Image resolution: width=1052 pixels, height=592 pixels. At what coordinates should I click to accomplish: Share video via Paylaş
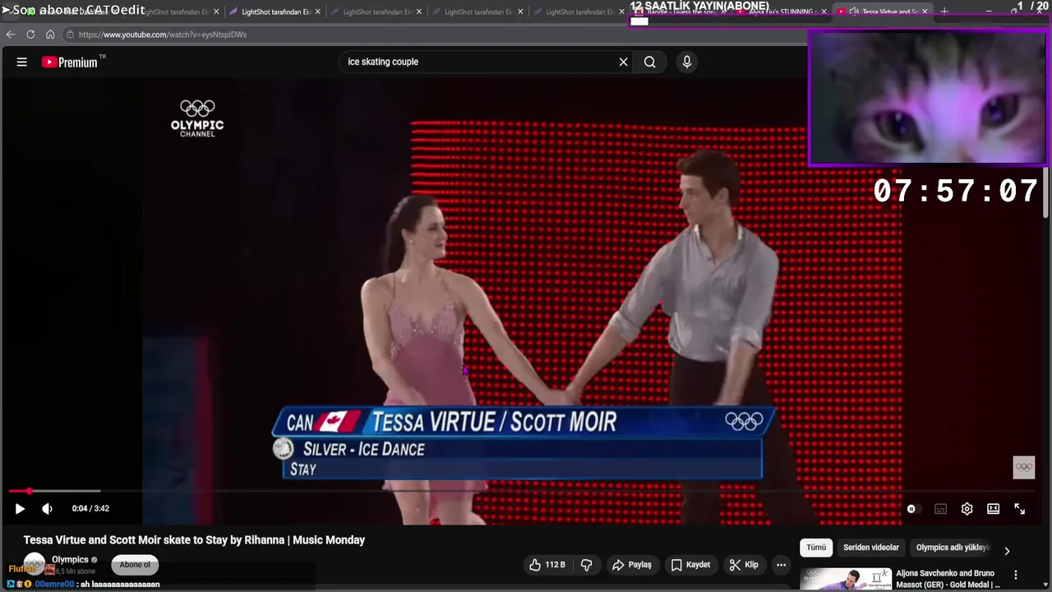click(x=631, y=565)
